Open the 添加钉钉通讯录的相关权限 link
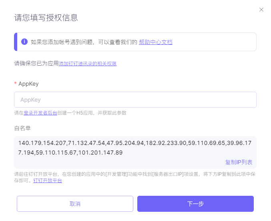 [x=87, y=64]
